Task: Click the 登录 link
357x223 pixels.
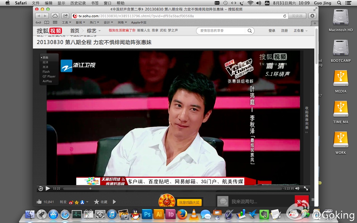Action: 272,31
